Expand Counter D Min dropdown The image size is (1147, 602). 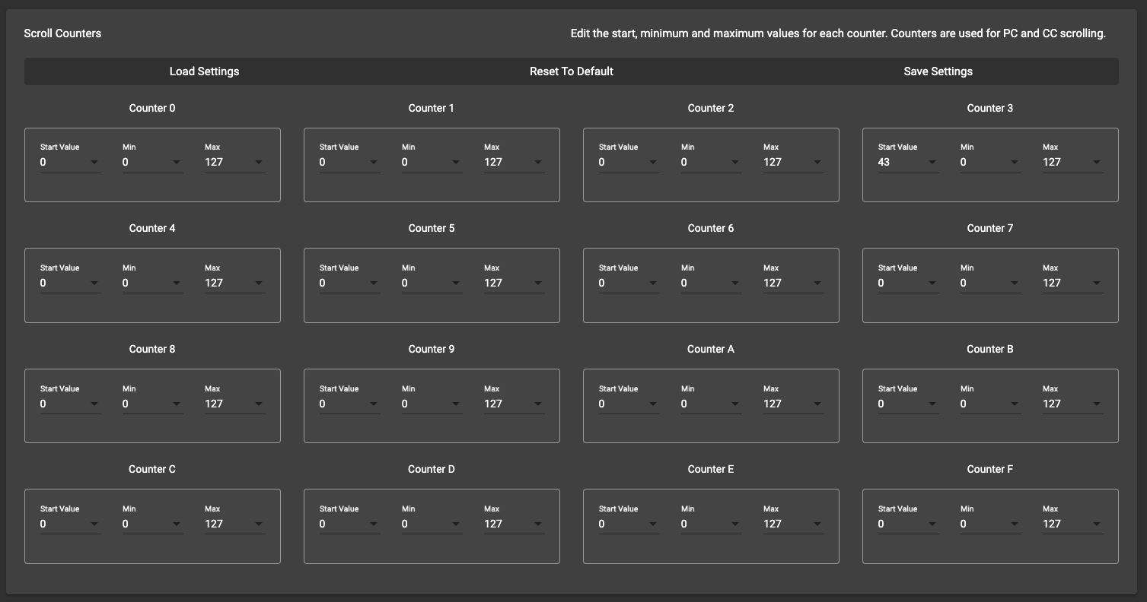[432, 524]
